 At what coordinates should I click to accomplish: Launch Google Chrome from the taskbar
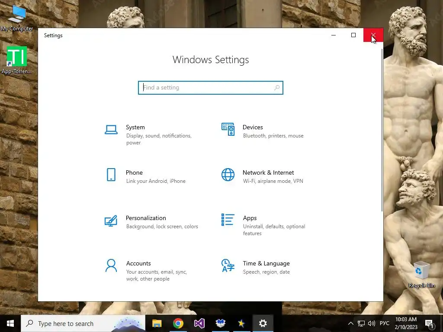(178, 323)
